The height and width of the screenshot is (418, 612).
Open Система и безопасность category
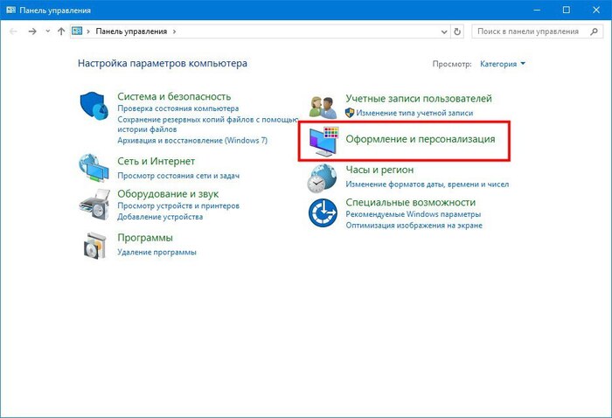(174, 96)
